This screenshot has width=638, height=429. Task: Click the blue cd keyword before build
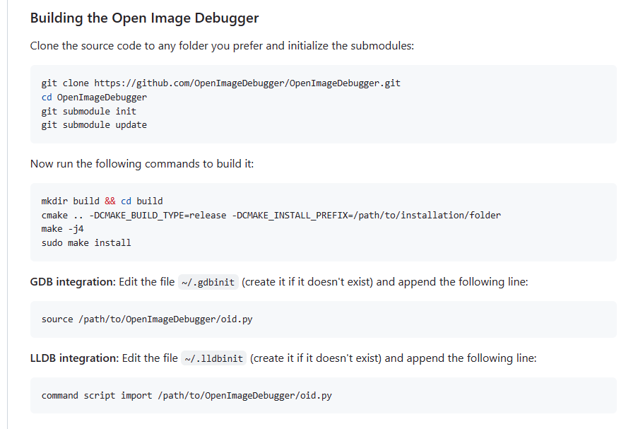click(126, 201)
